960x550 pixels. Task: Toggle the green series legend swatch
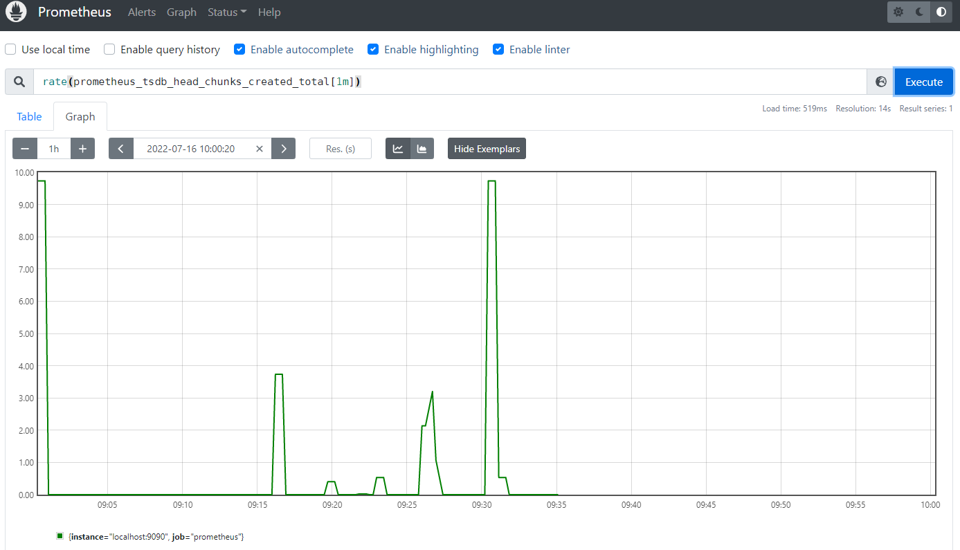pyautogui.click(x=60, y=536)
